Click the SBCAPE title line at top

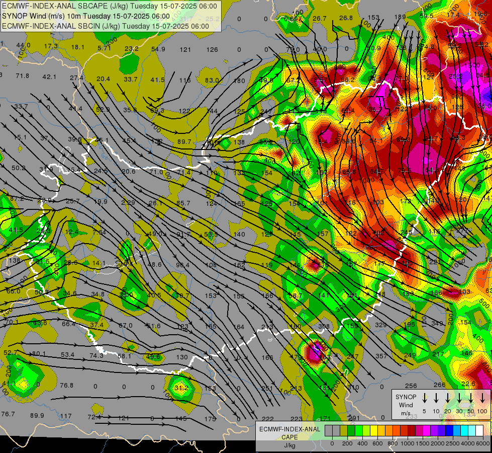pyautogui.click(x=110, y=6)
